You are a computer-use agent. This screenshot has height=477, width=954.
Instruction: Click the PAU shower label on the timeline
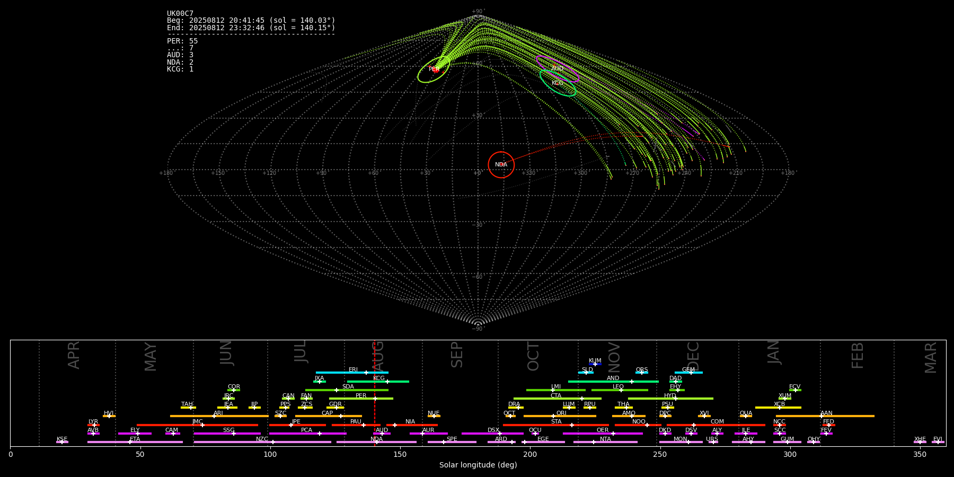pos(356,422)
